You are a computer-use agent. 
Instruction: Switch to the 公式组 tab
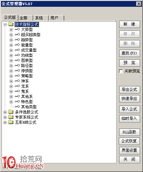tap(10, 17)
